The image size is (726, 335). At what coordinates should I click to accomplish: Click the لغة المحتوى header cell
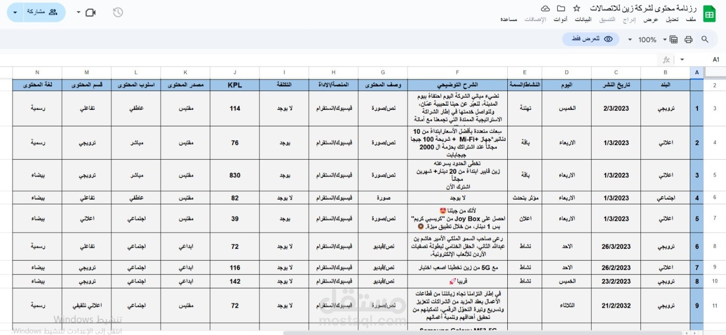pyautogui.click(x=37, y=85)
